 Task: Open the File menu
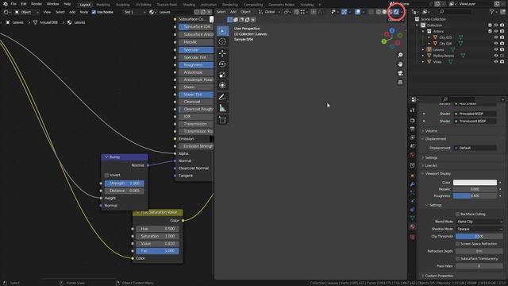(13, 4)
